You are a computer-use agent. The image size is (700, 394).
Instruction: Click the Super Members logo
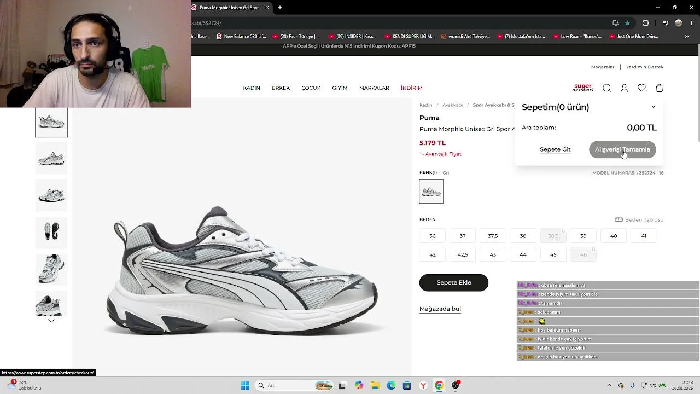point(582,88)
